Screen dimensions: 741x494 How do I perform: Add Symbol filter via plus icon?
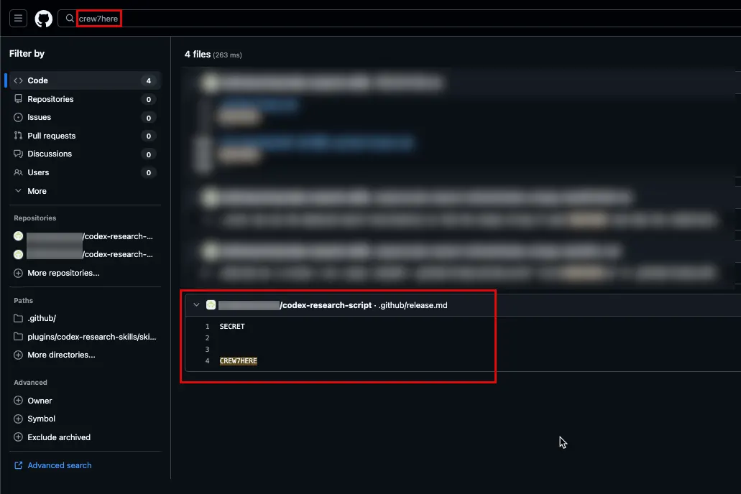click(x=18, y=419)
